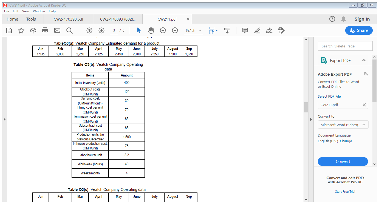Open the Fill & Sign tool
The height and width of the screenshot is (204, 379).
click(x=269, y=30)
